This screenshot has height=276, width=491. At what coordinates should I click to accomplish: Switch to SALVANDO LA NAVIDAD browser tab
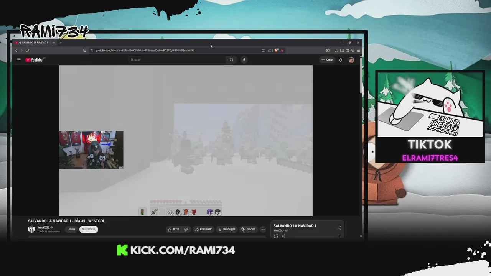(35, 43)
